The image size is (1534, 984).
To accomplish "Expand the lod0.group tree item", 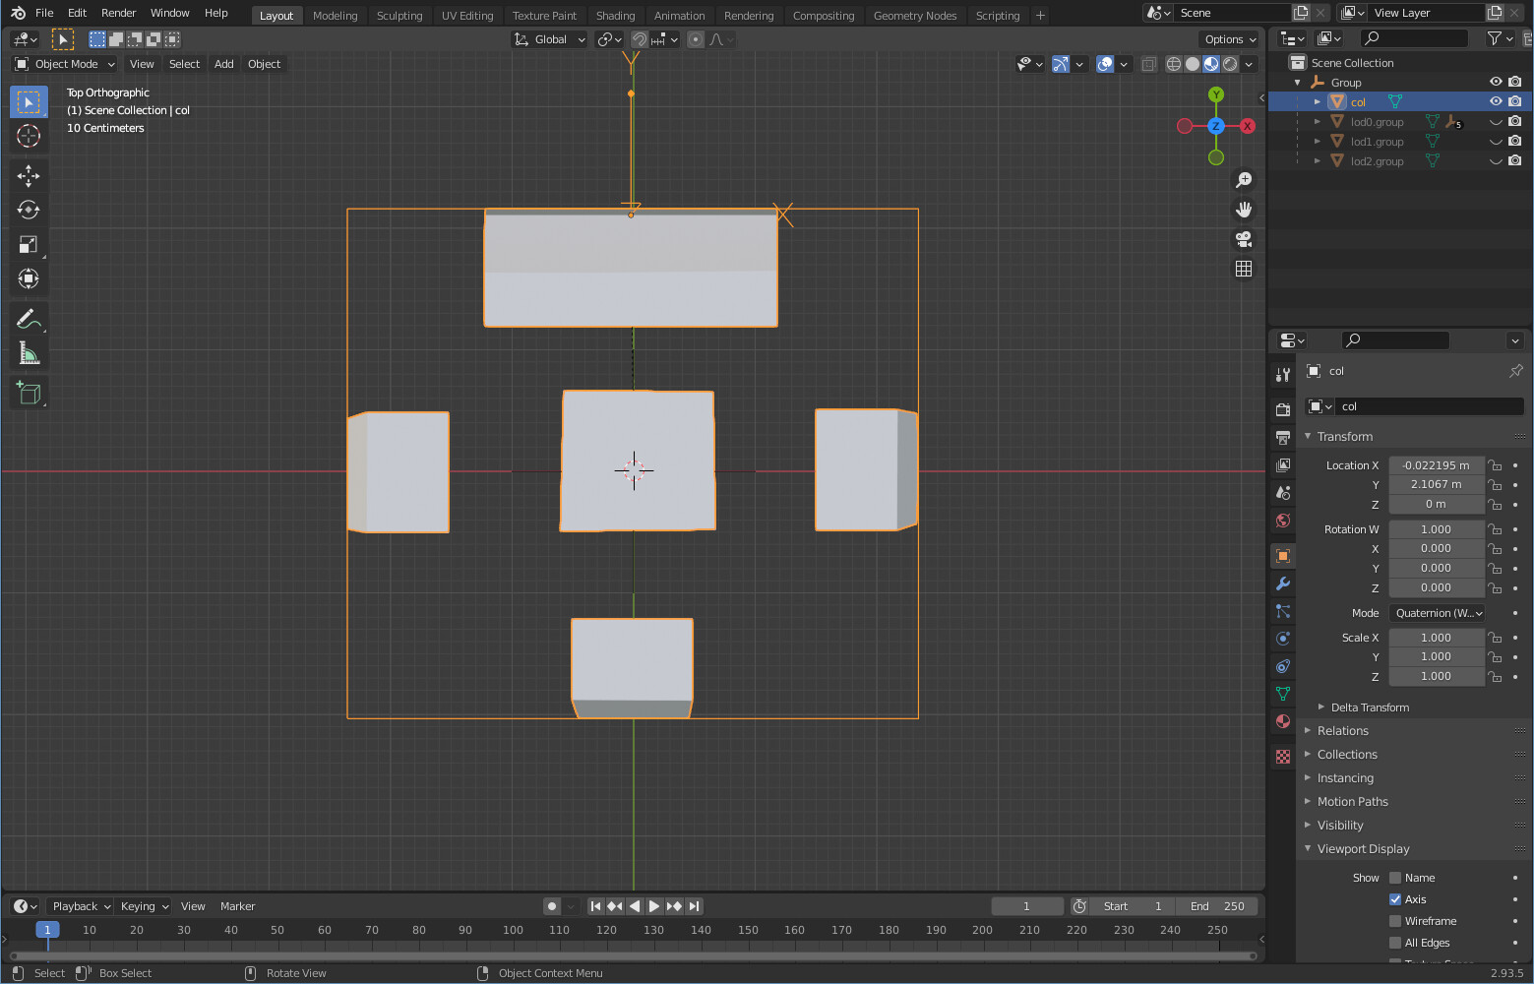I will [1318, 121].
